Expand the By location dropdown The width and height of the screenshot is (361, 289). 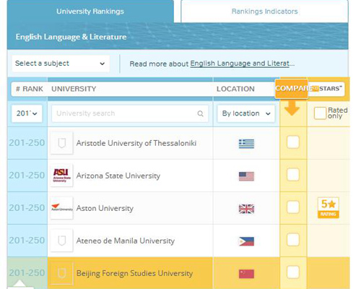(246, 113)
